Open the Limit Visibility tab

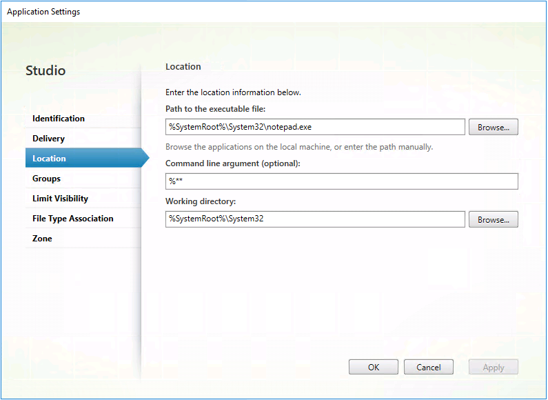(x=60, y=199)
